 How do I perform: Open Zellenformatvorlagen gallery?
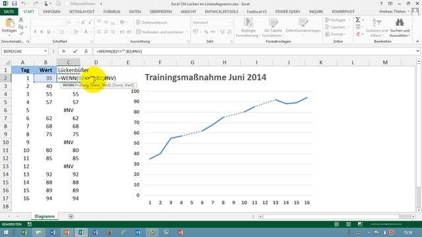tap(303, 28)
